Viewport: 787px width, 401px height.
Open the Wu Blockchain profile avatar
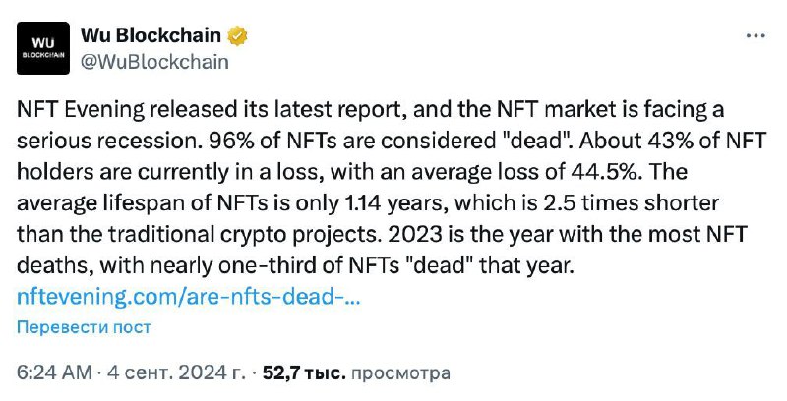(43, 48)
